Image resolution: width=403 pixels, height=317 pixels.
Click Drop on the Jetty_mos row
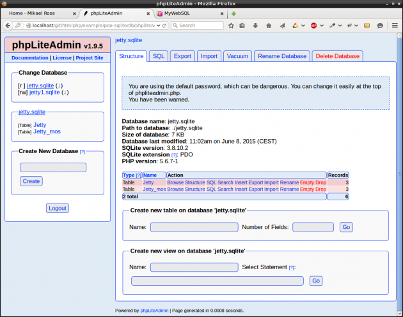coord(320,189)
